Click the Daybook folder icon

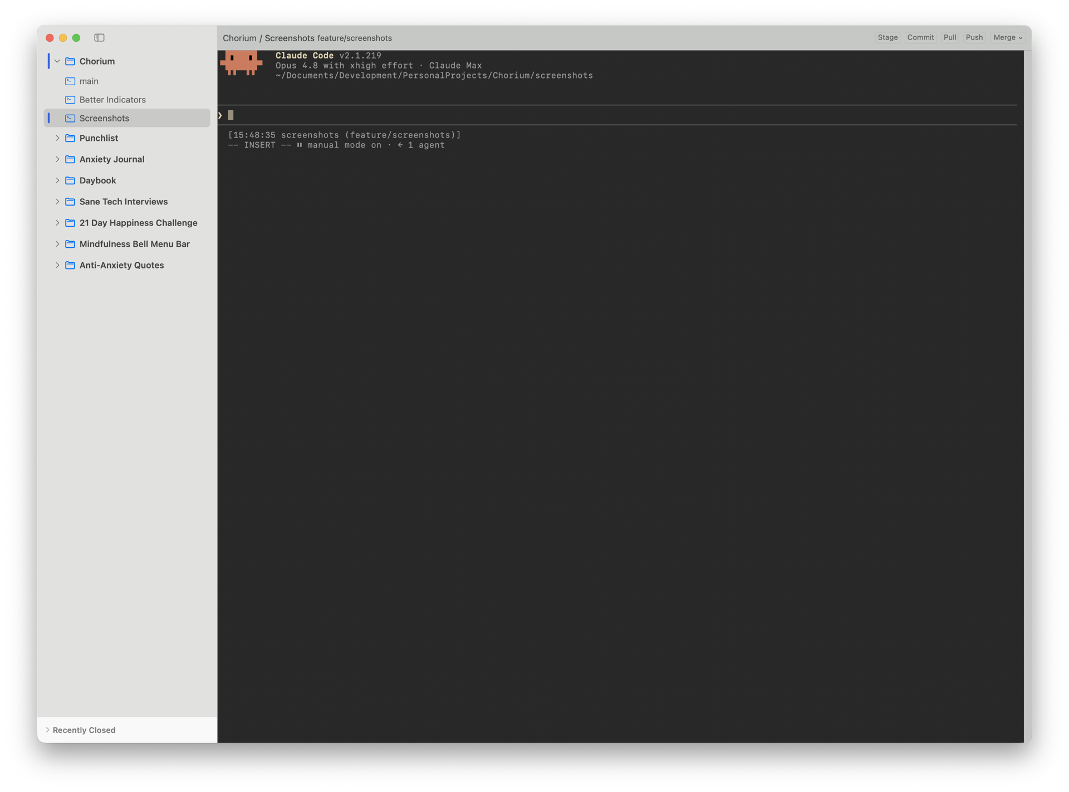pyautogui.click(x=70, y=180)
